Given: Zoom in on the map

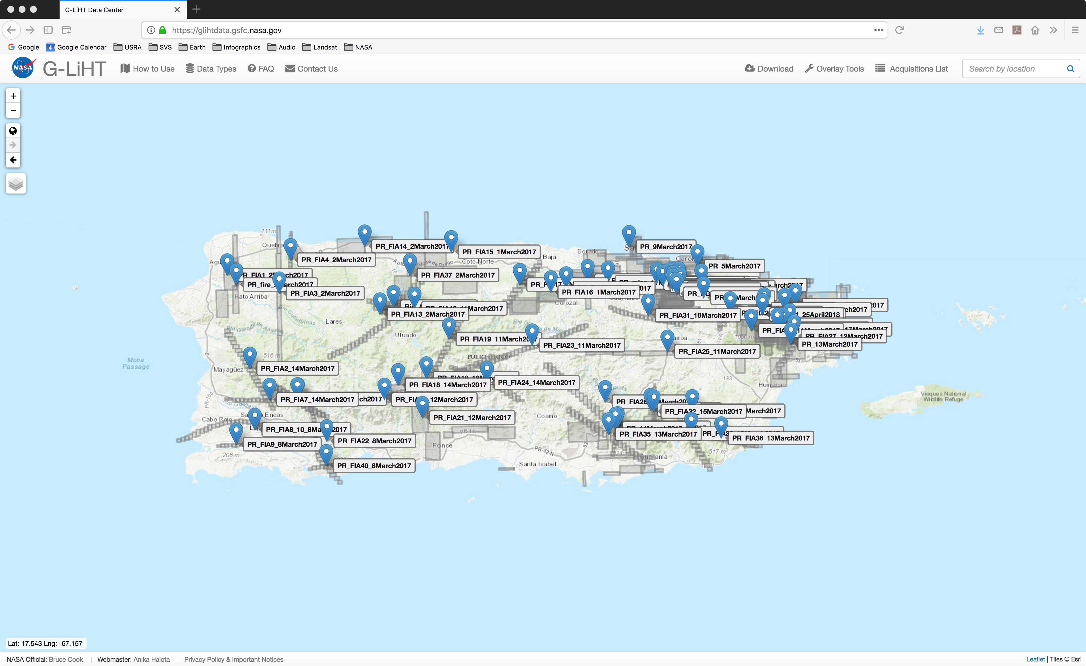Looking at the screenshot, I should pyautogui.click(x=13, y=96).
